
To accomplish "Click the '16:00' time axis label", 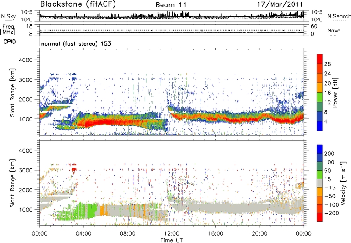I will 215,234.
